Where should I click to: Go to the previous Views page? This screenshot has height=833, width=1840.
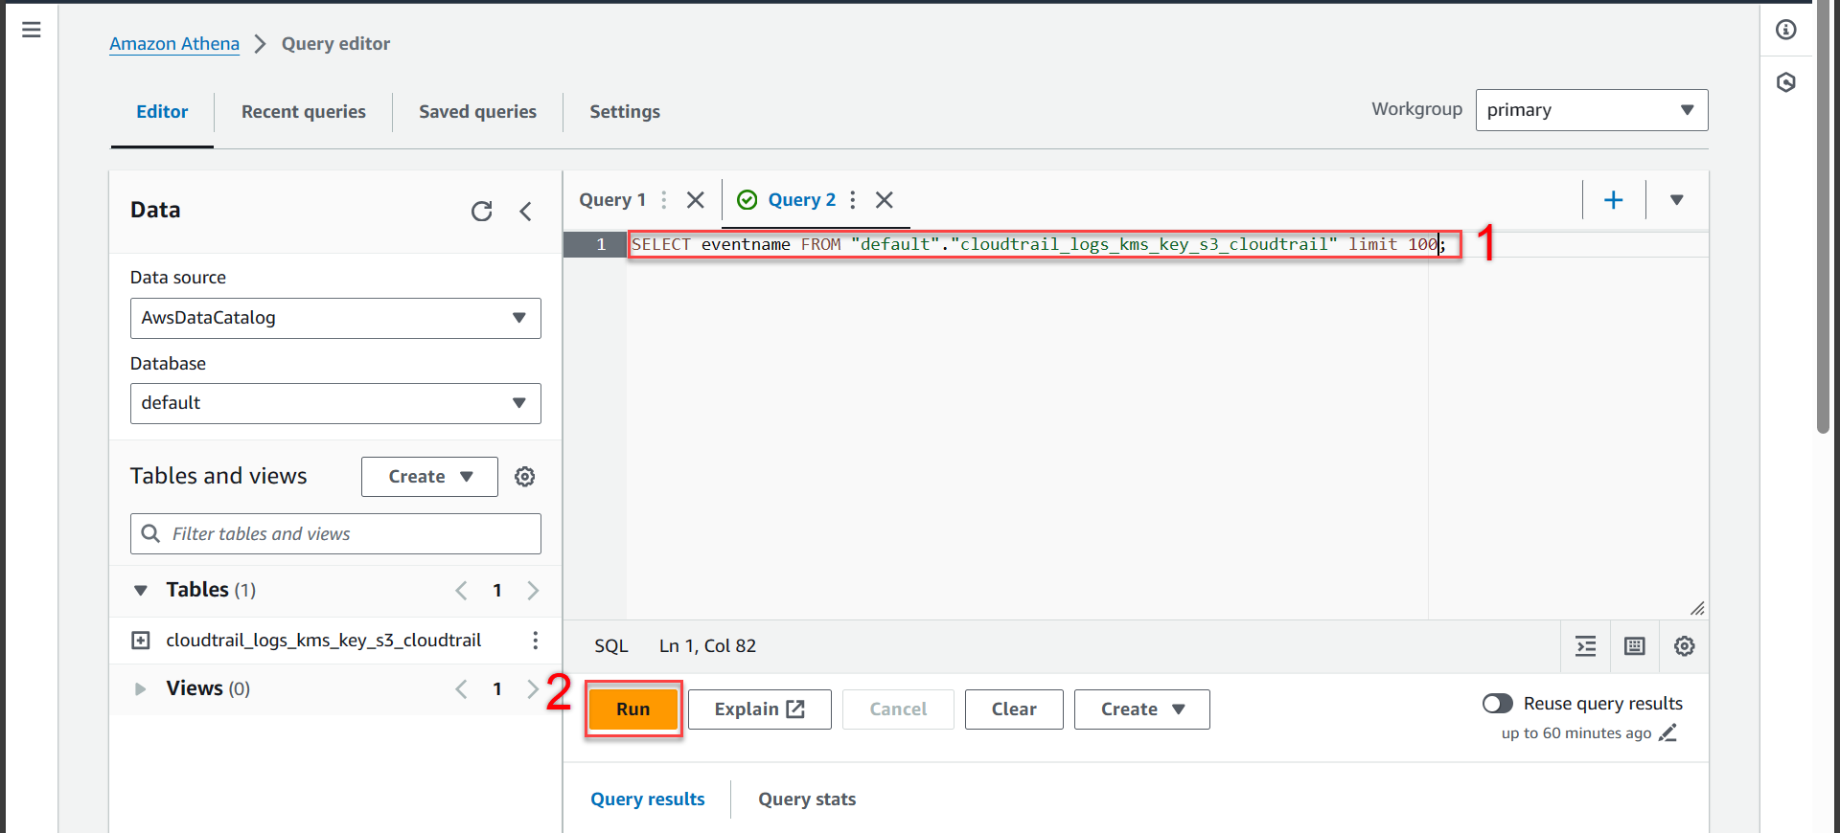click(x=461, y=689)
